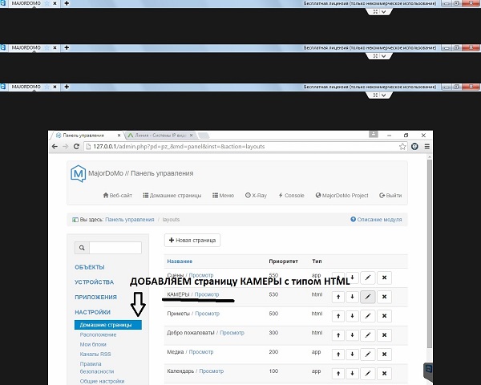This screenshot has width=481, height=385.
Task: Delete the Добро пожаловать page
Action: [x=384, y=335]
